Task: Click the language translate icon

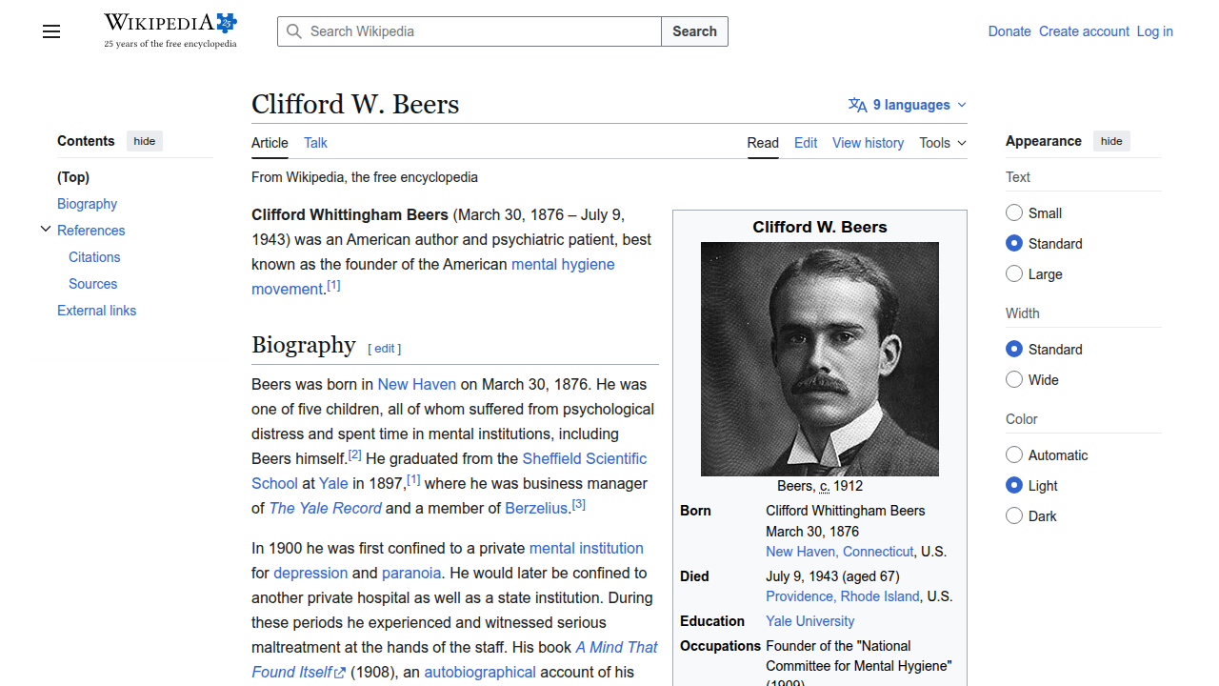Action: pos(858,105)
